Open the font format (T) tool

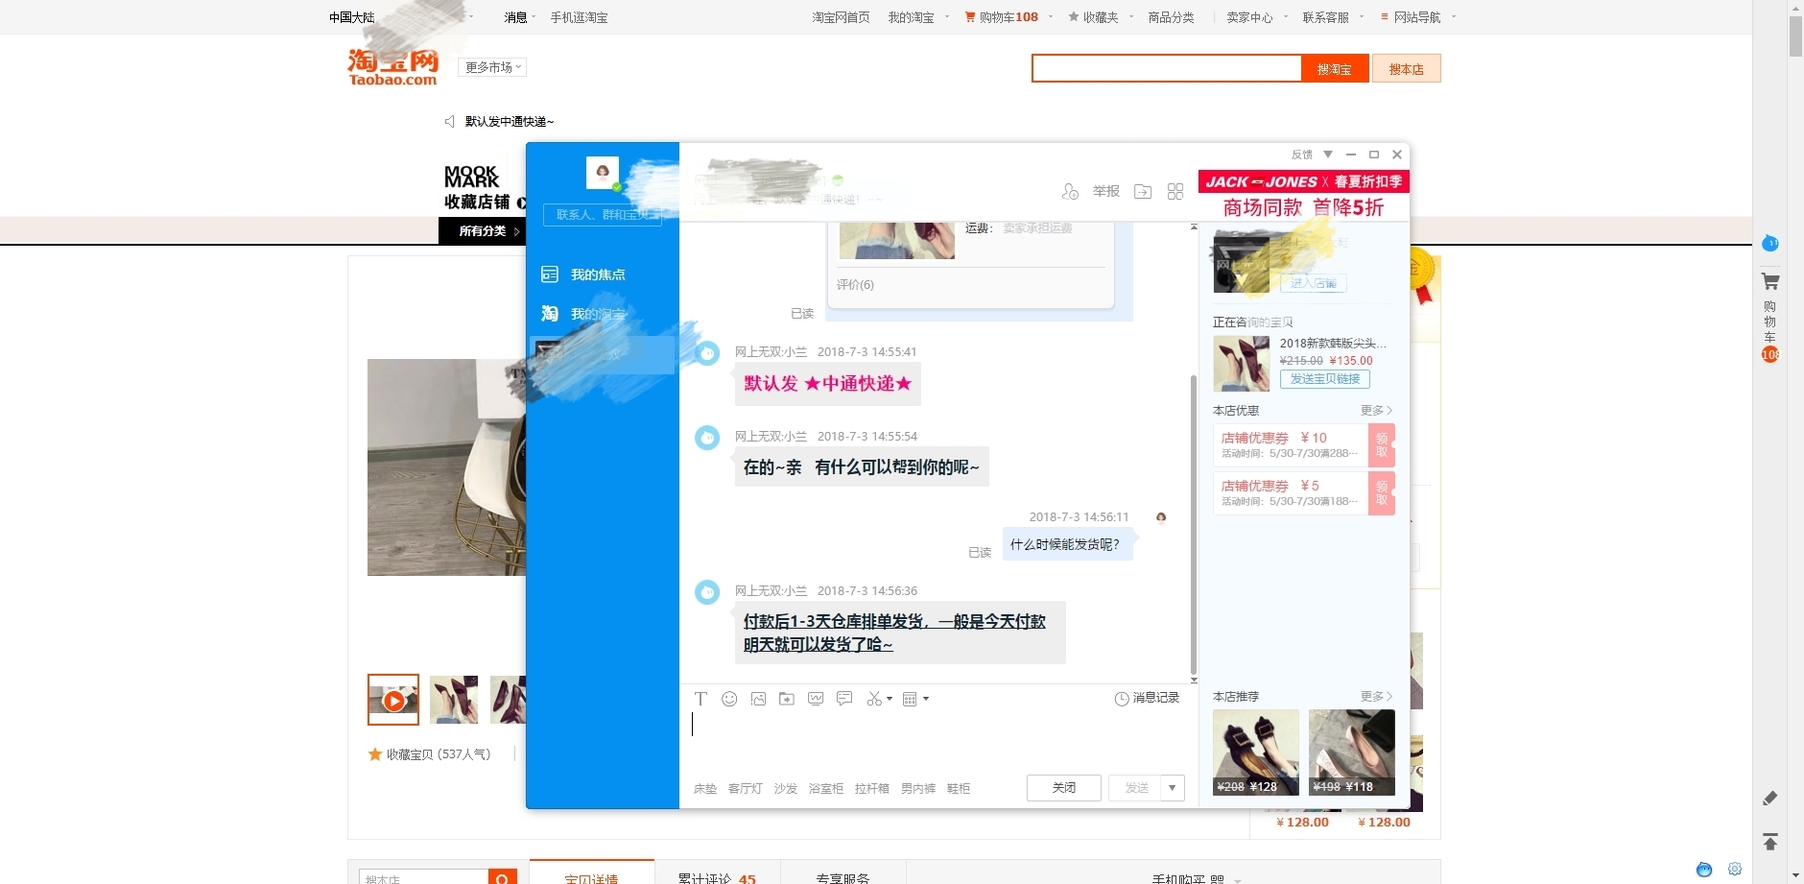pyautogui.click(x=700, y=699)
